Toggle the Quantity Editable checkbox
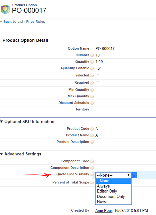Screen dimensions: 156x215 (x=98, y=69)
